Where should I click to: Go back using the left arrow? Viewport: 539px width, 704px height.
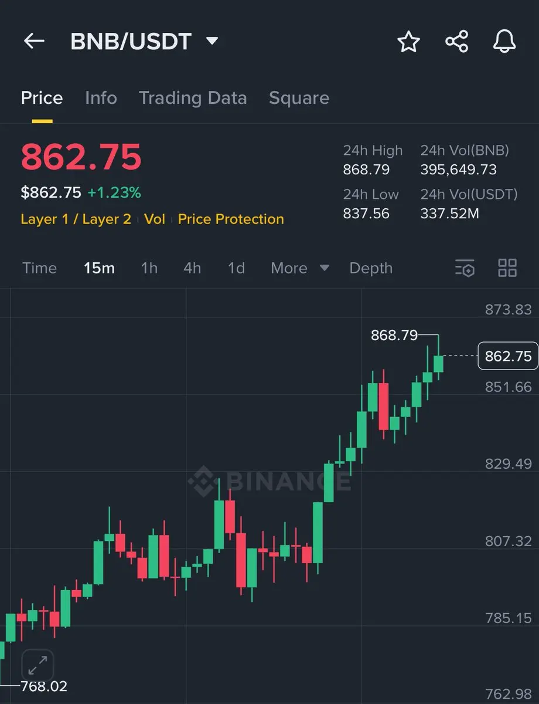[34, 41]
